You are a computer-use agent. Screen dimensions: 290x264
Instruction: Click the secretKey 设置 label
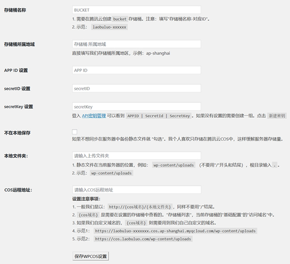point(18,107)
